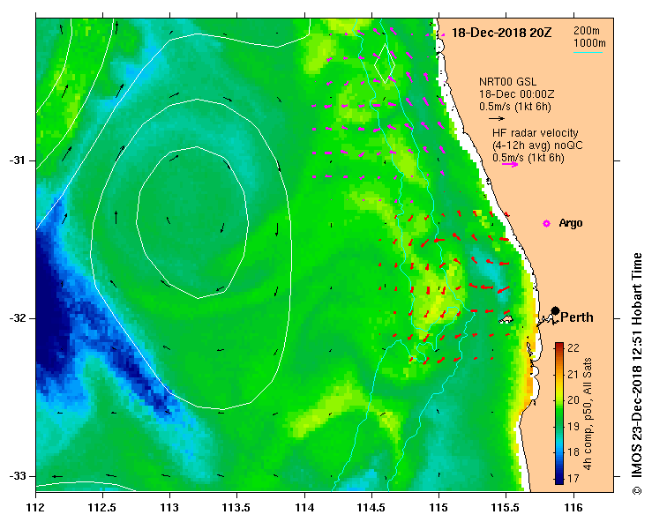
Task: Click the longitude tick label 112.5
Action: tap(102, 508)
